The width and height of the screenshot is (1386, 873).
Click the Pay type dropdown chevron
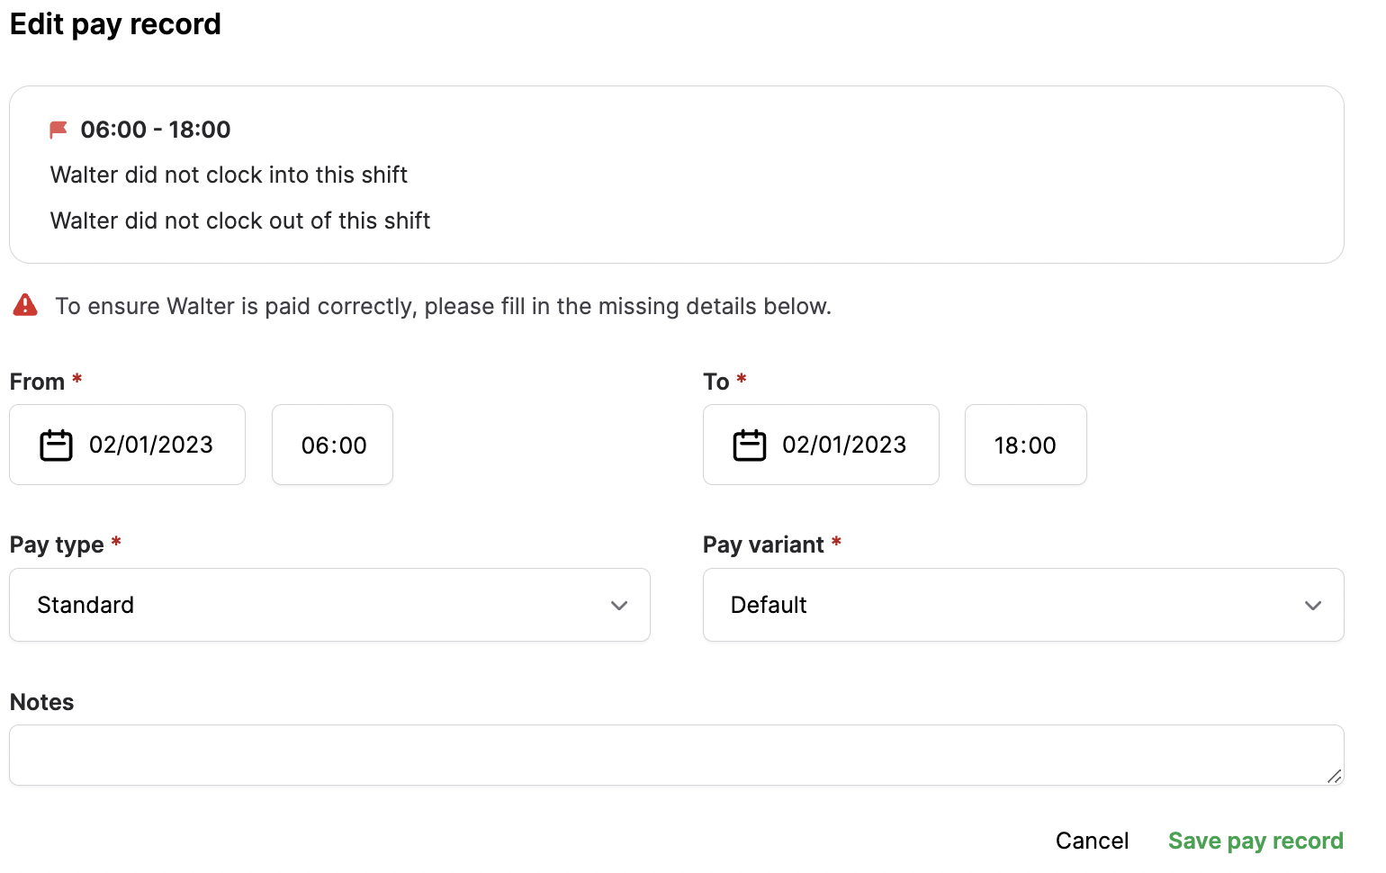pyautogui.click(x=619, y=606)
